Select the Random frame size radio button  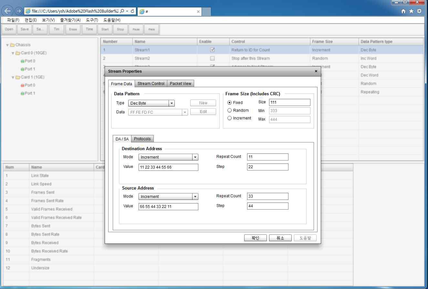(230, 110)
